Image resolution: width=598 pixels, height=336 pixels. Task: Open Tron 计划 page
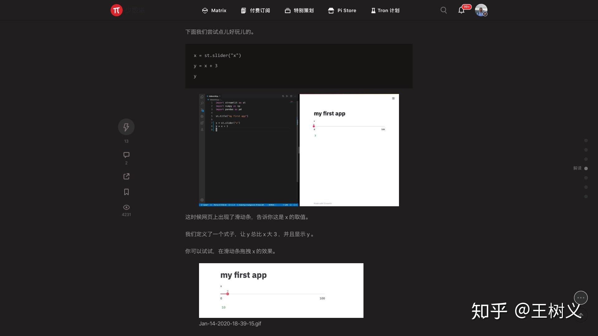click(385, 10)
